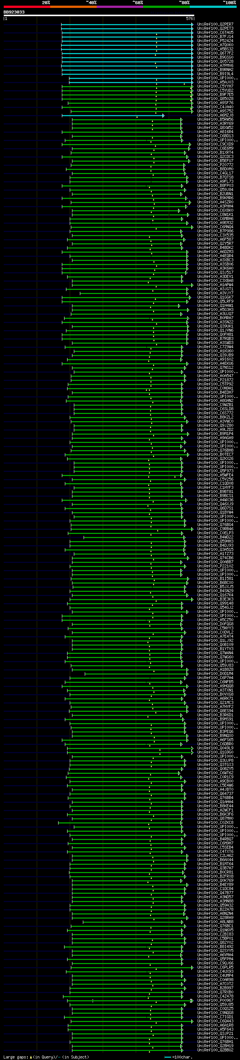
Task: Click the purple ~60% identity legend segment
Action: 120,7
